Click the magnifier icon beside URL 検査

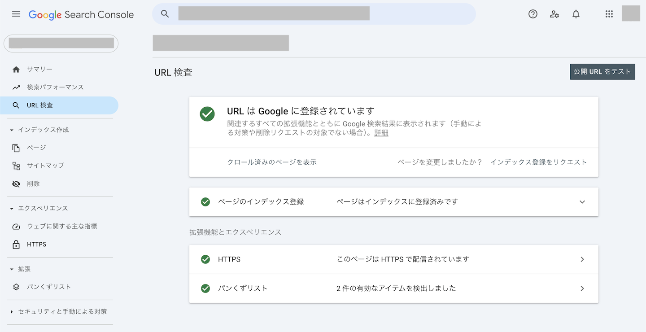16,105
